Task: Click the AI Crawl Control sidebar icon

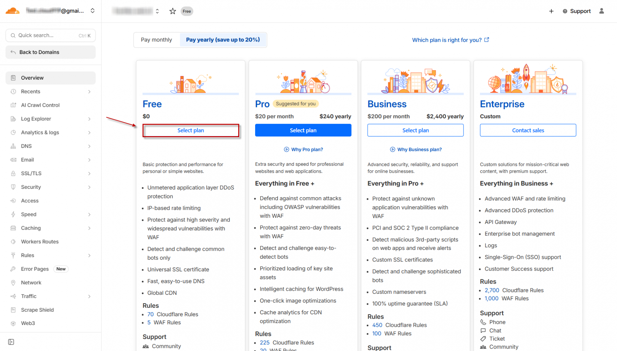Action: pyautogui.click(x=13, y=105)
